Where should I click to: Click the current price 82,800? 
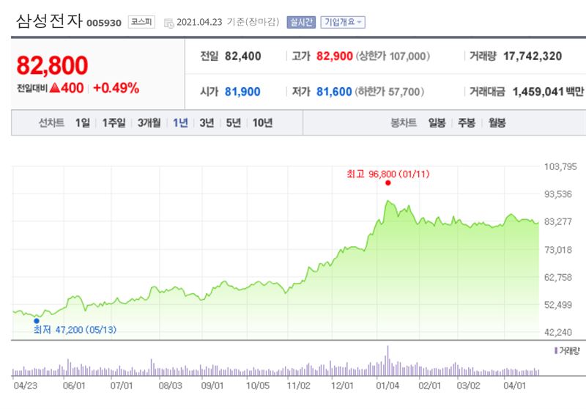click(x=52, y=65)
